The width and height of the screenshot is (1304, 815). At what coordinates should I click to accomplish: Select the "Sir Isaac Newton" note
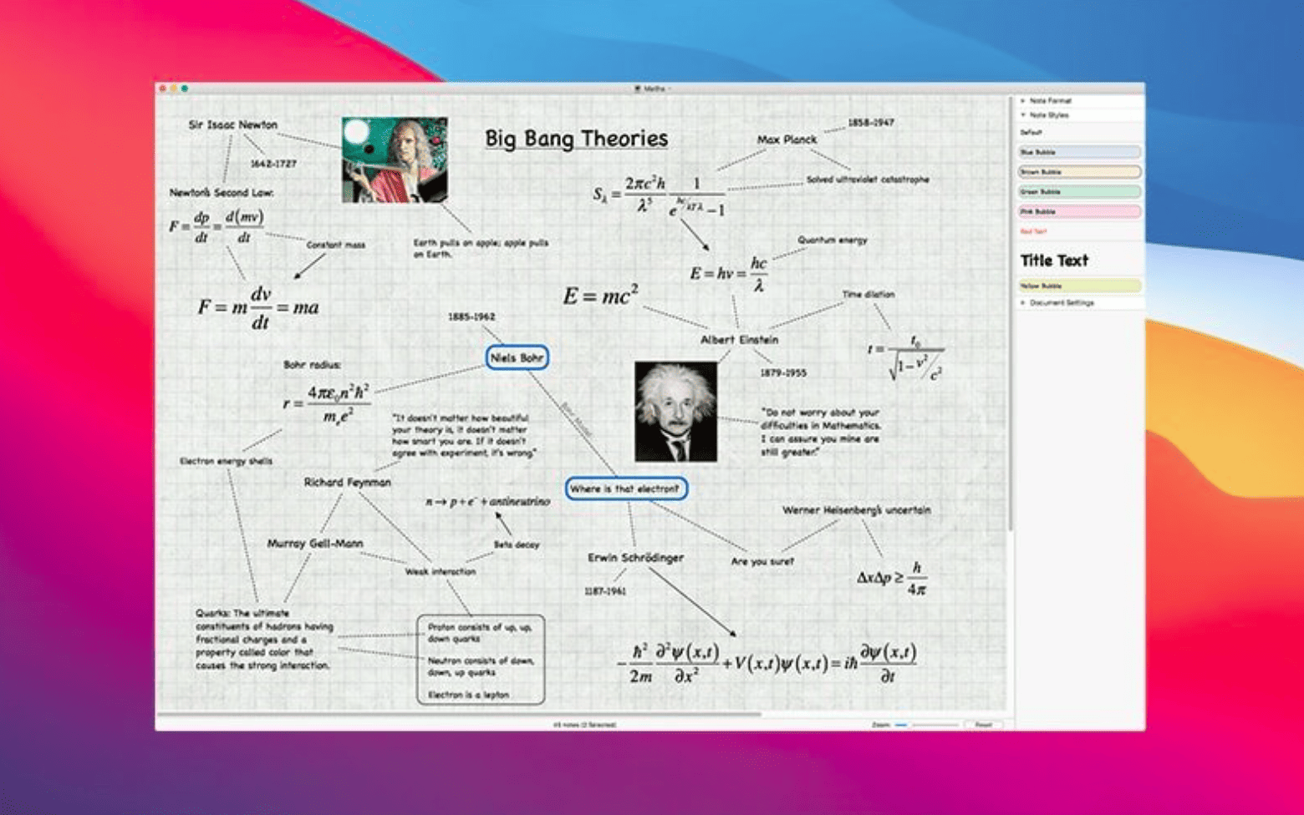(x=233, y=124)
